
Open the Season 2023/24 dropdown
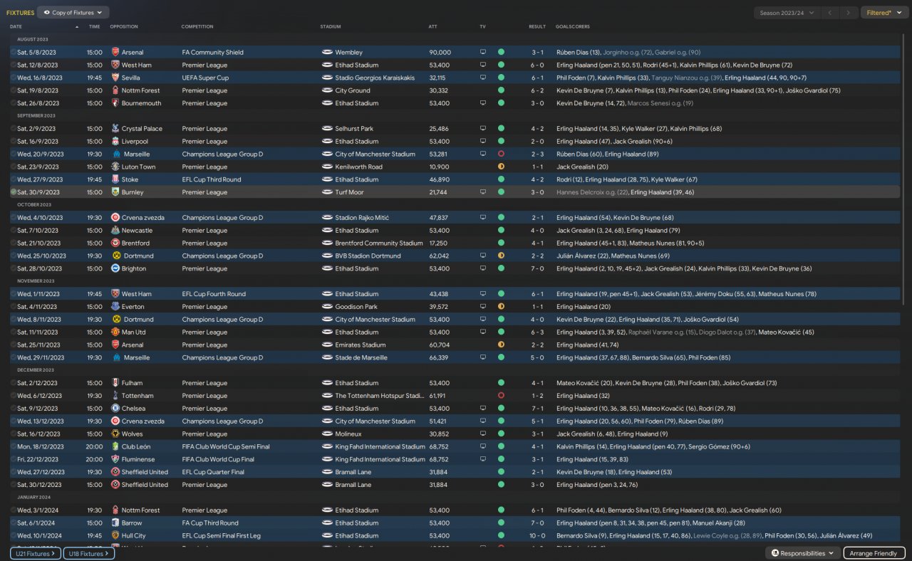point(785,13)
